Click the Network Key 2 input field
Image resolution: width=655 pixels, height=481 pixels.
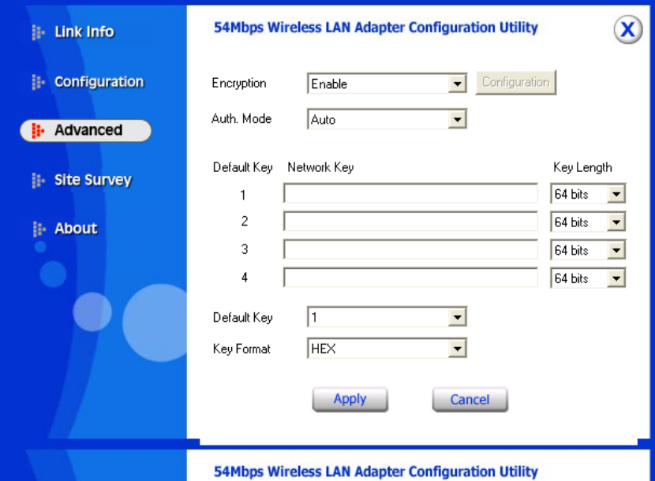coord(410,222)
